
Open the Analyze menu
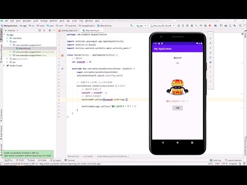tap(44, 21)
